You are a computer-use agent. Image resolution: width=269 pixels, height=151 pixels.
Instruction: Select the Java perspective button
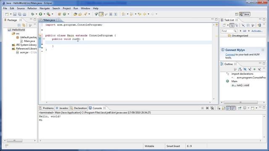[x=245, y=14]
